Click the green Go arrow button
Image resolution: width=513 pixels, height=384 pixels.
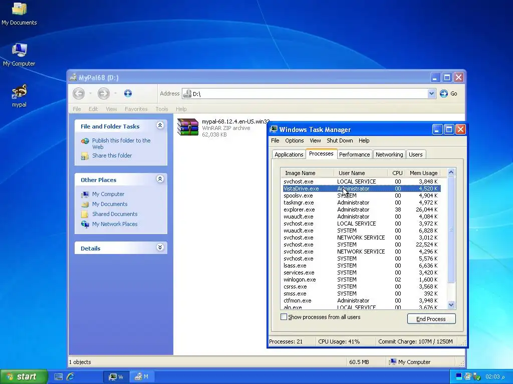point(444,93)
